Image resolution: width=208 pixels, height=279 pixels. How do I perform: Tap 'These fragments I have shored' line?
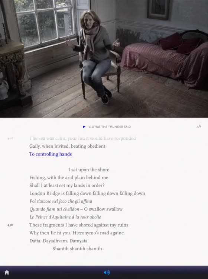79,225
